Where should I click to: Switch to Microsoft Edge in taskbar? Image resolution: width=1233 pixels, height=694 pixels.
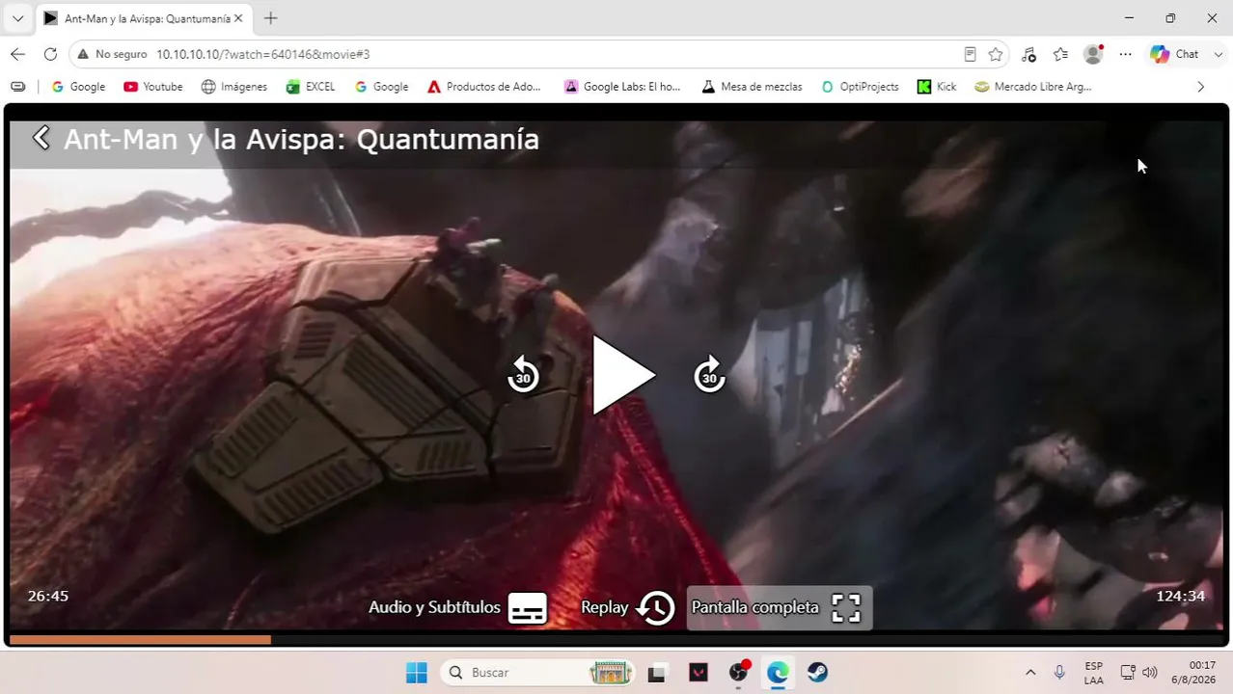point(778,672)
